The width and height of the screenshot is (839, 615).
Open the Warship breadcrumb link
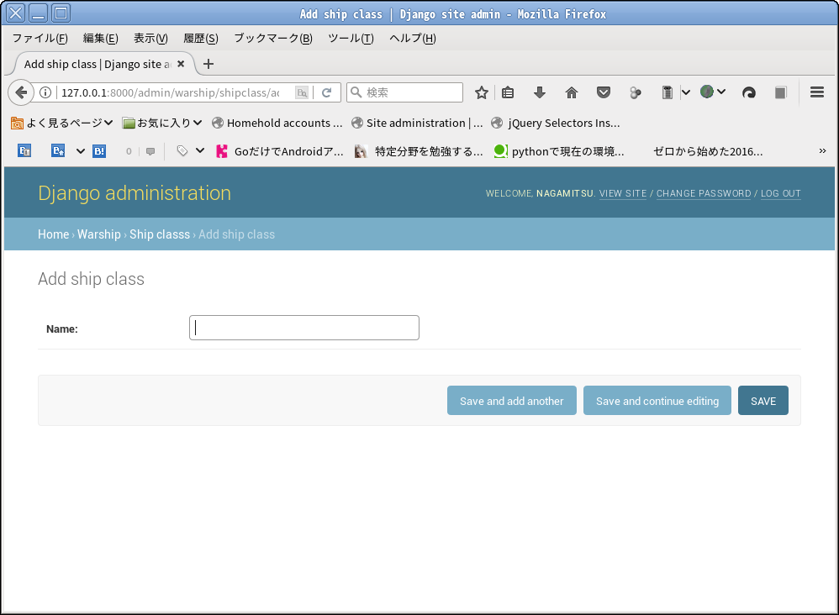tap(99, 234)
